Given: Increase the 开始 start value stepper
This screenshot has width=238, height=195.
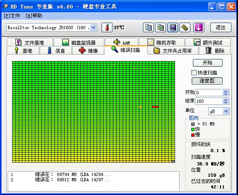Looking at the screenshot, I should [x=225, y=91].
